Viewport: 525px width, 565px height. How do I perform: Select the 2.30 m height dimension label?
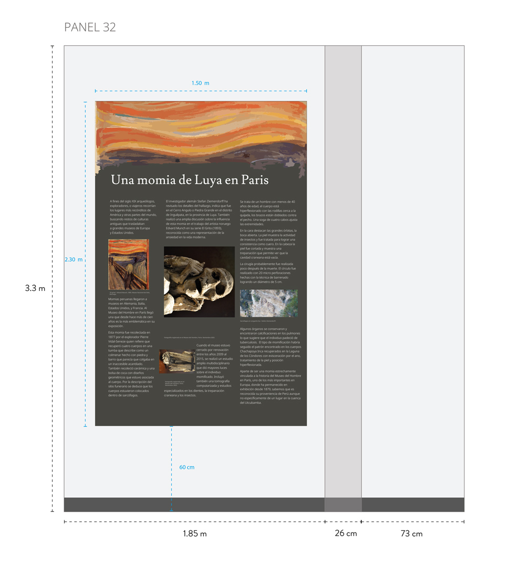click(73, 259)
